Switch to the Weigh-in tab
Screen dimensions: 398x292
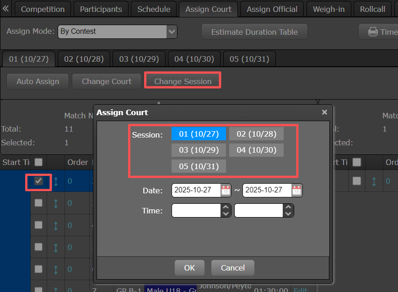328,9
